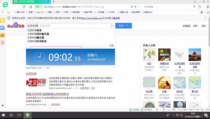Screen dimensions: 210x119
Task: Click the undo closed tab arrow
Action: pos(199,7)
